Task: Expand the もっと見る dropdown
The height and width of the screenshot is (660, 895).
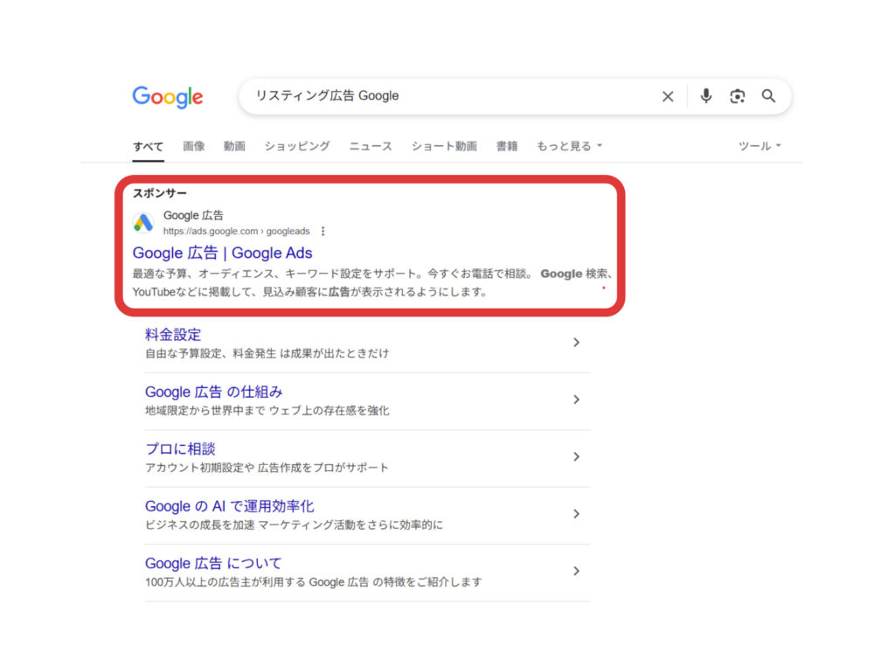Action: pyautogui.click(x=569, y=146)
